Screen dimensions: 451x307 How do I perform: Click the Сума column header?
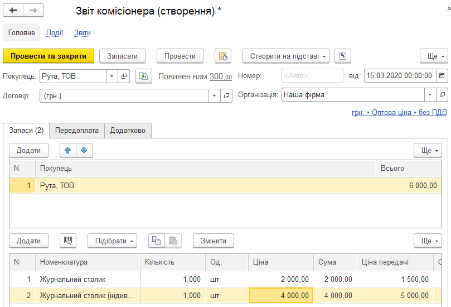pos(336,262)
